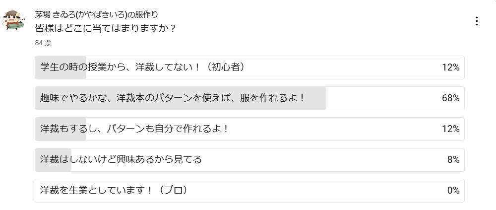This screenshot has width=496, height=210.
Task: Click the 服を作れるよ！ text in second option
Action: 274,98
